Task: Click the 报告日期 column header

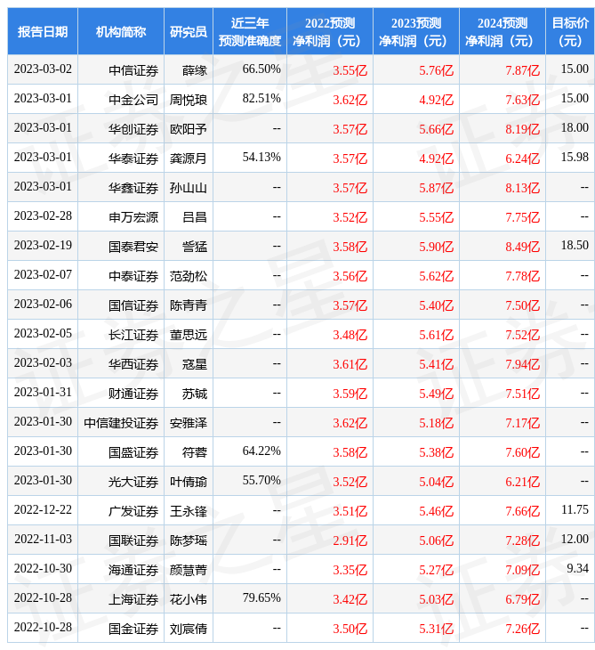Action: coord(43,32)
